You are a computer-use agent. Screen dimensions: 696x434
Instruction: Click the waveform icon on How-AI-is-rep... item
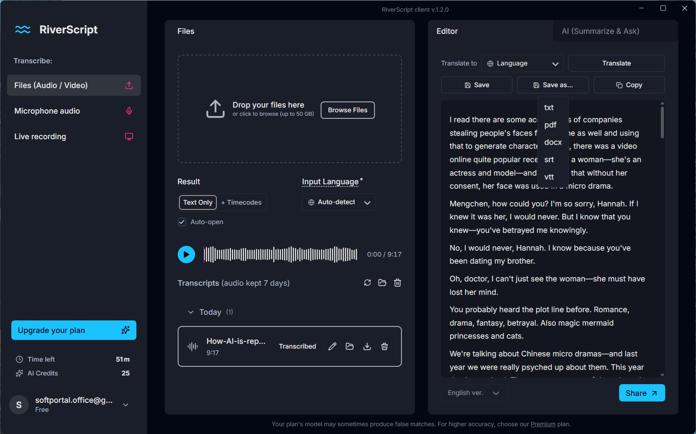[x=193, y=346]
